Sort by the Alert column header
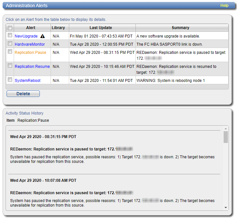237x219 pixels. coord(31,28)
